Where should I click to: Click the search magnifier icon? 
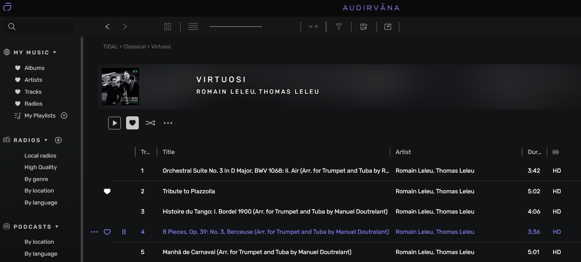click(12, 27)
